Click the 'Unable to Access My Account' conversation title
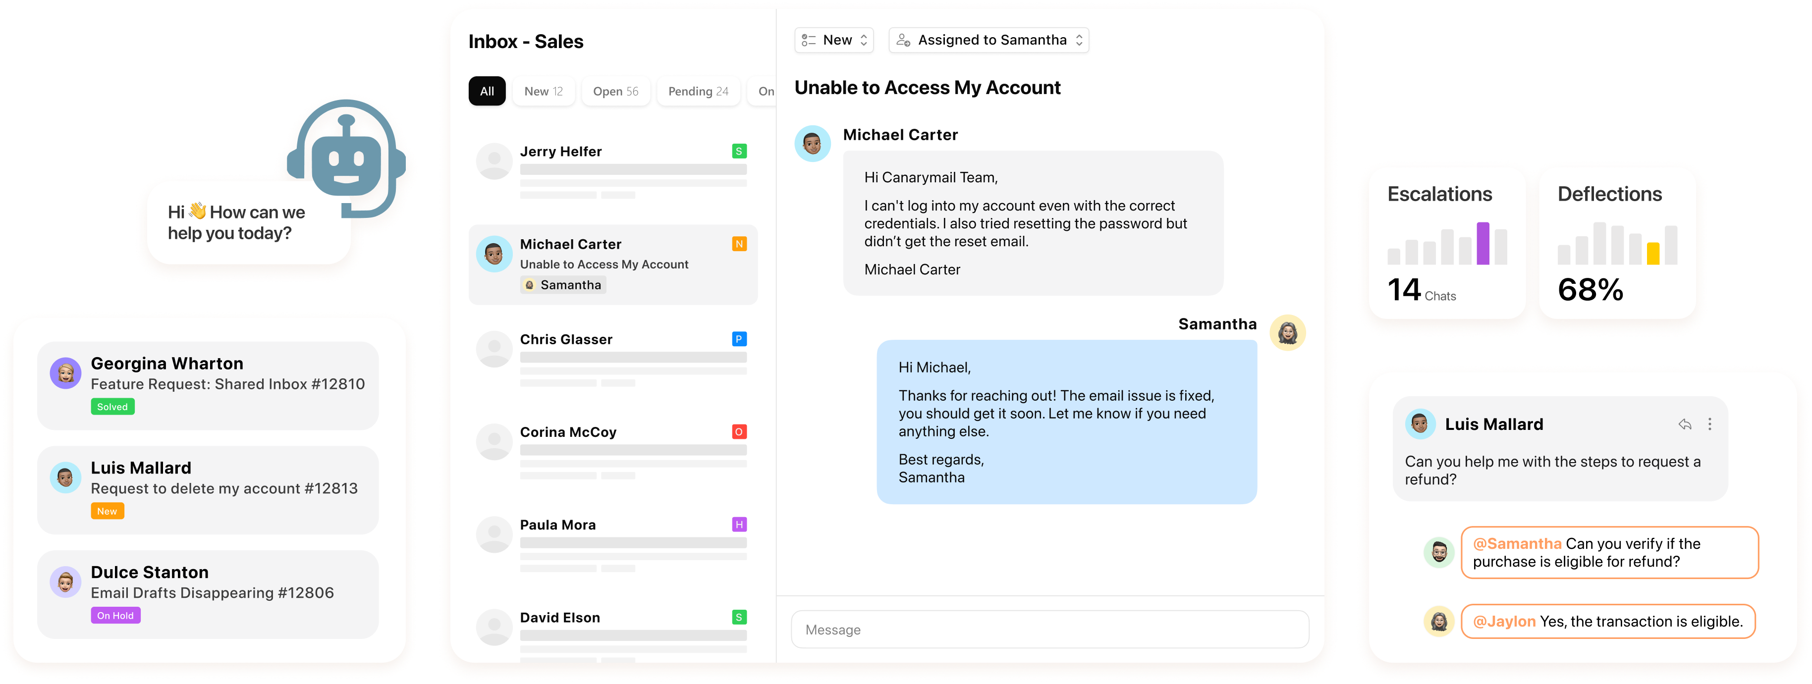The height and width of the screenshot is (684, 1812). (x=927, y=88)
